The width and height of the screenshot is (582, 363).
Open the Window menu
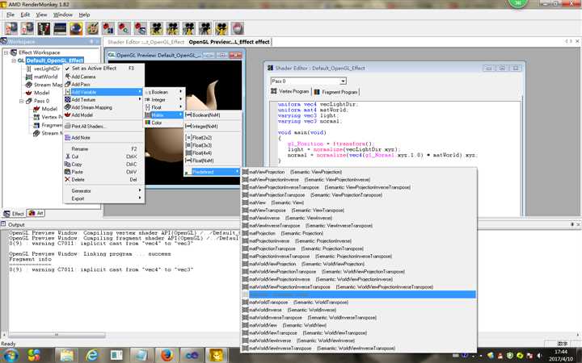tap(63, 15)
